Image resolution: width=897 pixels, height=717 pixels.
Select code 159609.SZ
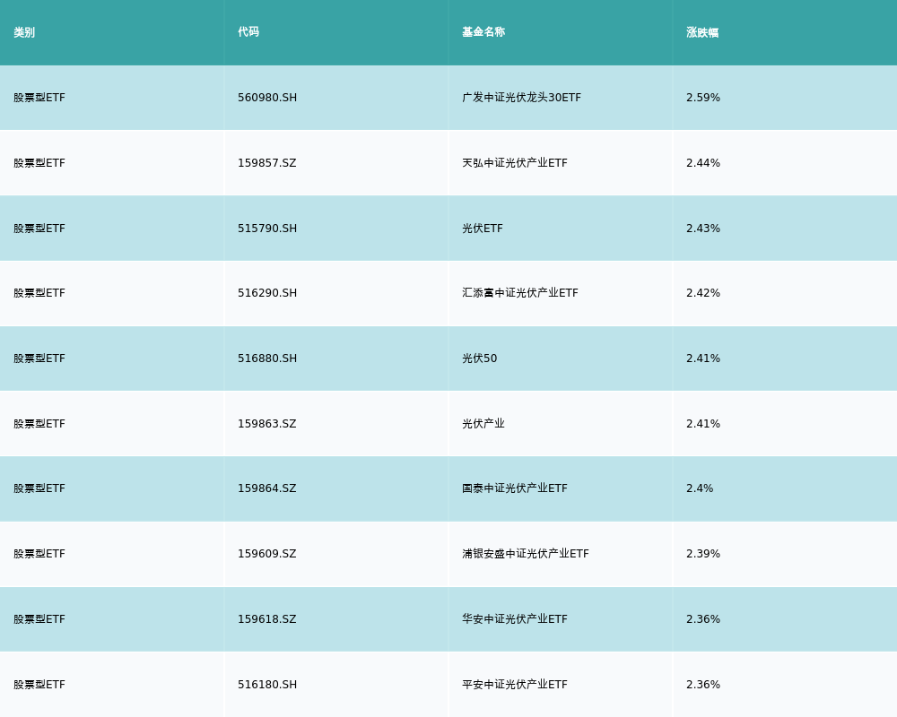(x=267, y=554)
